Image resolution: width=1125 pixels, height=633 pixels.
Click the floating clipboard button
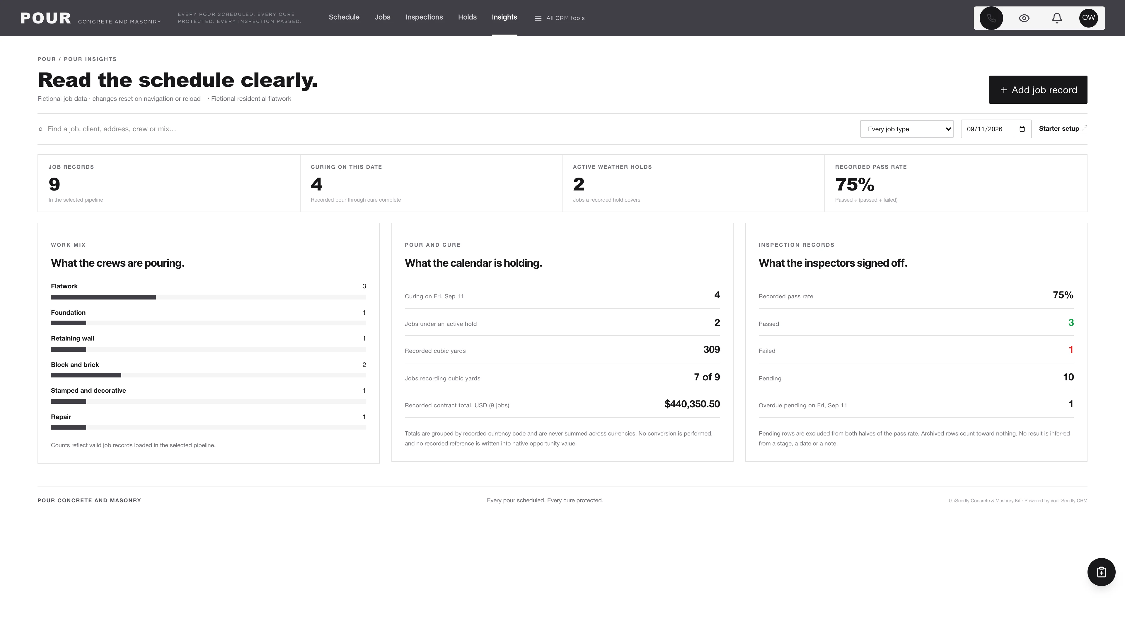1101,572
